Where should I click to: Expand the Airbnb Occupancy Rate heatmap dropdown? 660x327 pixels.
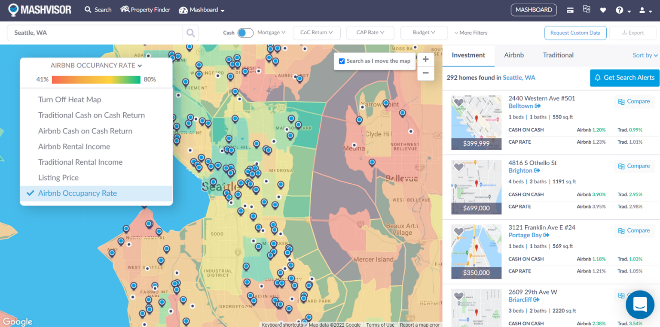[x=95, y=65]
